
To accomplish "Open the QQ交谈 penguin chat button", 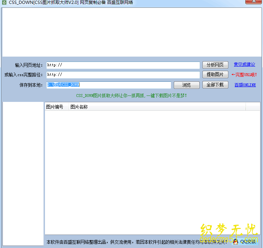I will coord(245,241).
